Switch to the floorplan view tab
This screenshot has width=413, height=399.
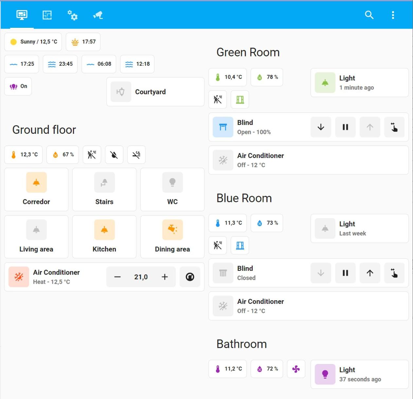(47, 15)
